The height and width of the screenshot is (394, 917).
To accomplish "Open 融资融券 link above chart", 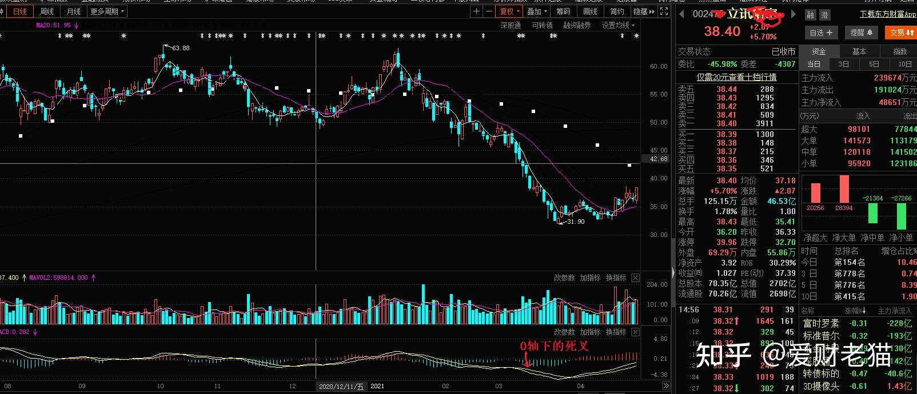I will click(577, 25).
